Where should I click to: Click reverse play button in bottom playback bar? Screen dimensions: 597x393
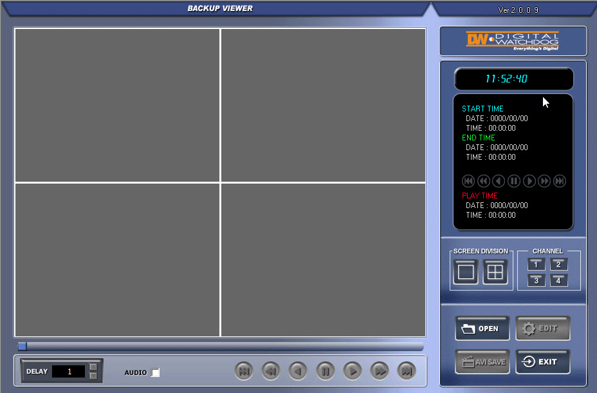pyautogui.click(x=298, y=370)
